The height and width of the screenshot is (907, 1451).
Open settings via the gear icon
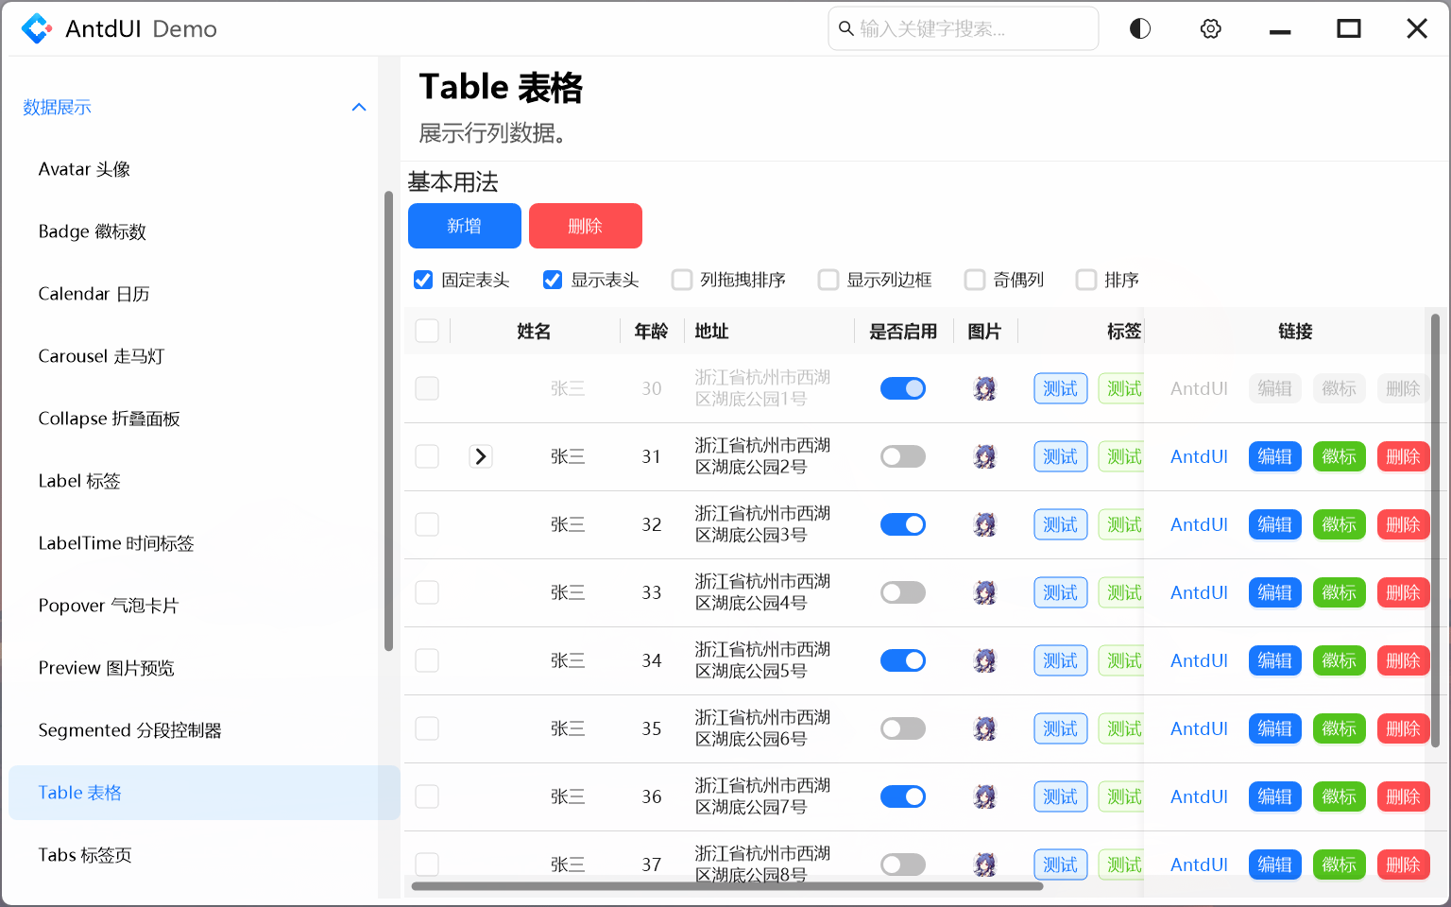point(1210,28)
